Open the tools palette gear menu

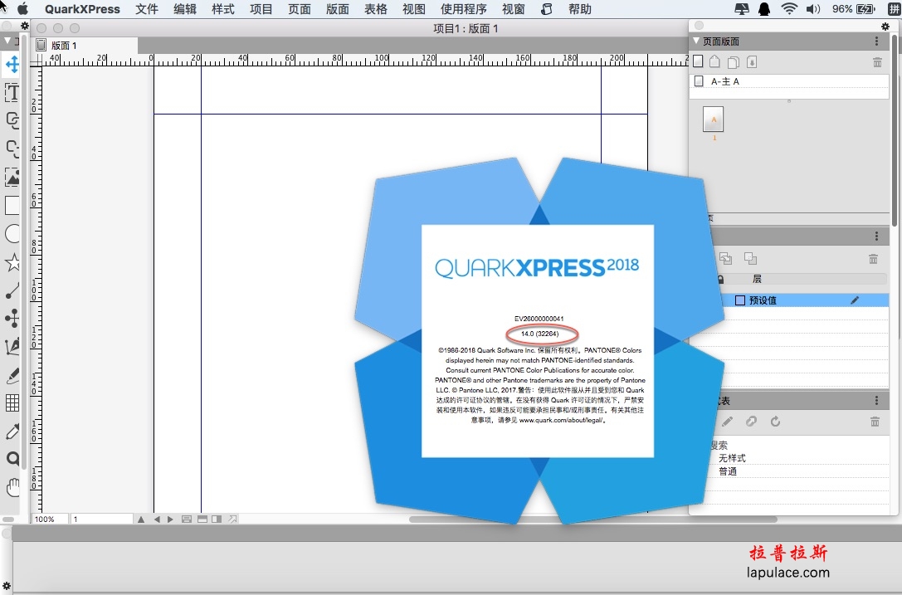point(24,26)
